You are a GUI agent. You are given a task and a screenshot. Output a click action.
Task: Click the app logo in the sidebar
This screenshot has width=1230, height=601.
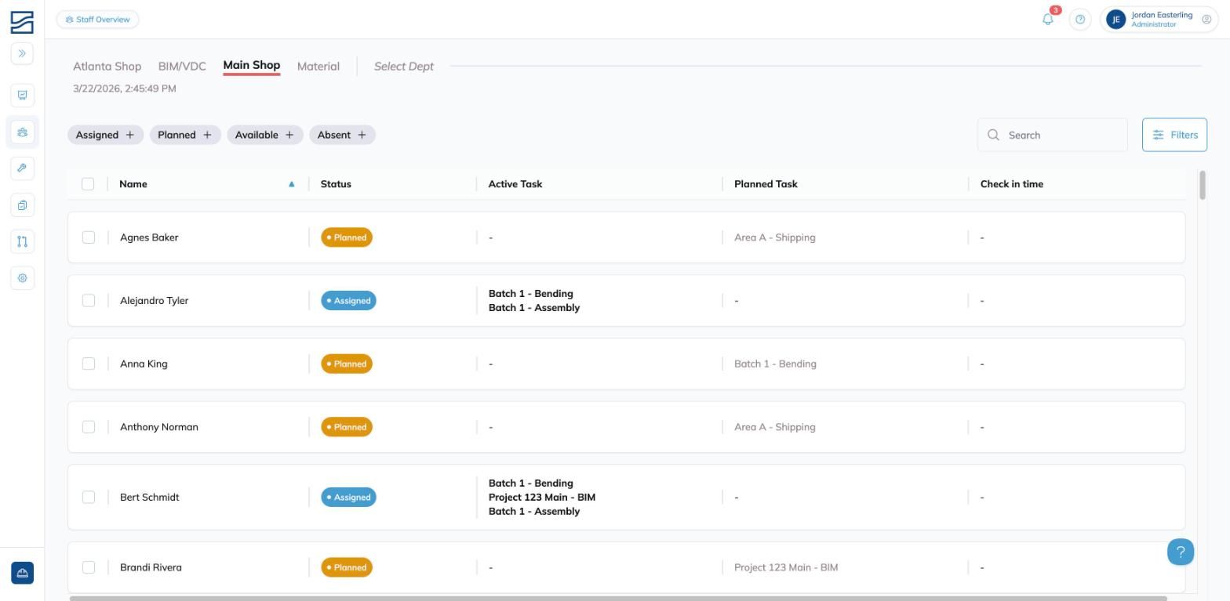coord(22,22)
